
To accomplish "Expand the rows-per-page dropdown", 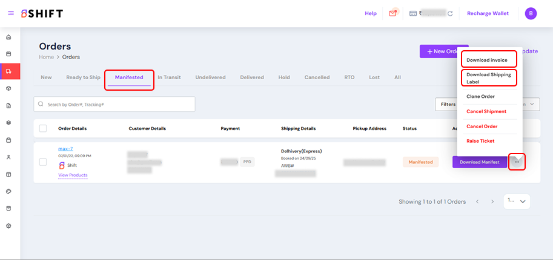I will pos(517,201).
